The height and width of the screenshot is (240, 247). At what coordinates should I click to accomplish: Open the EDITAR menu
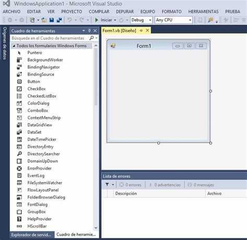[34, 11]
